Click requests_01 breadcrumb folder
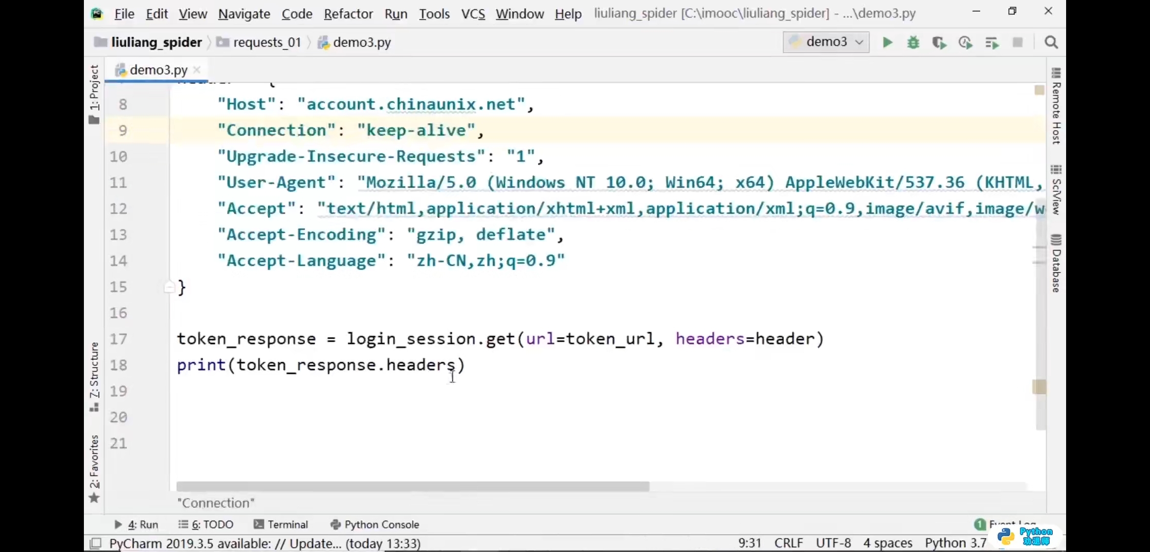Image resolution: width=1150 pixels, height=552 pixels. pyautogui.click(x=267, y=42)
